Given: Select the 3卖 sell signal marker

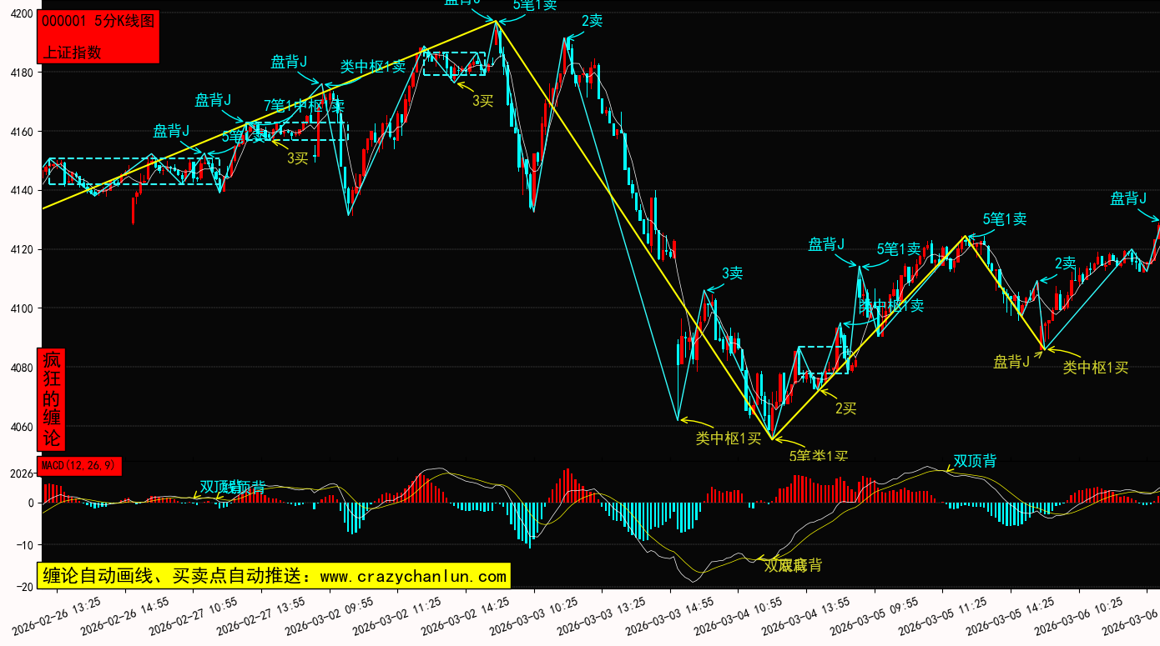Looking at the screenshot, I should click(x=732, y=273).
